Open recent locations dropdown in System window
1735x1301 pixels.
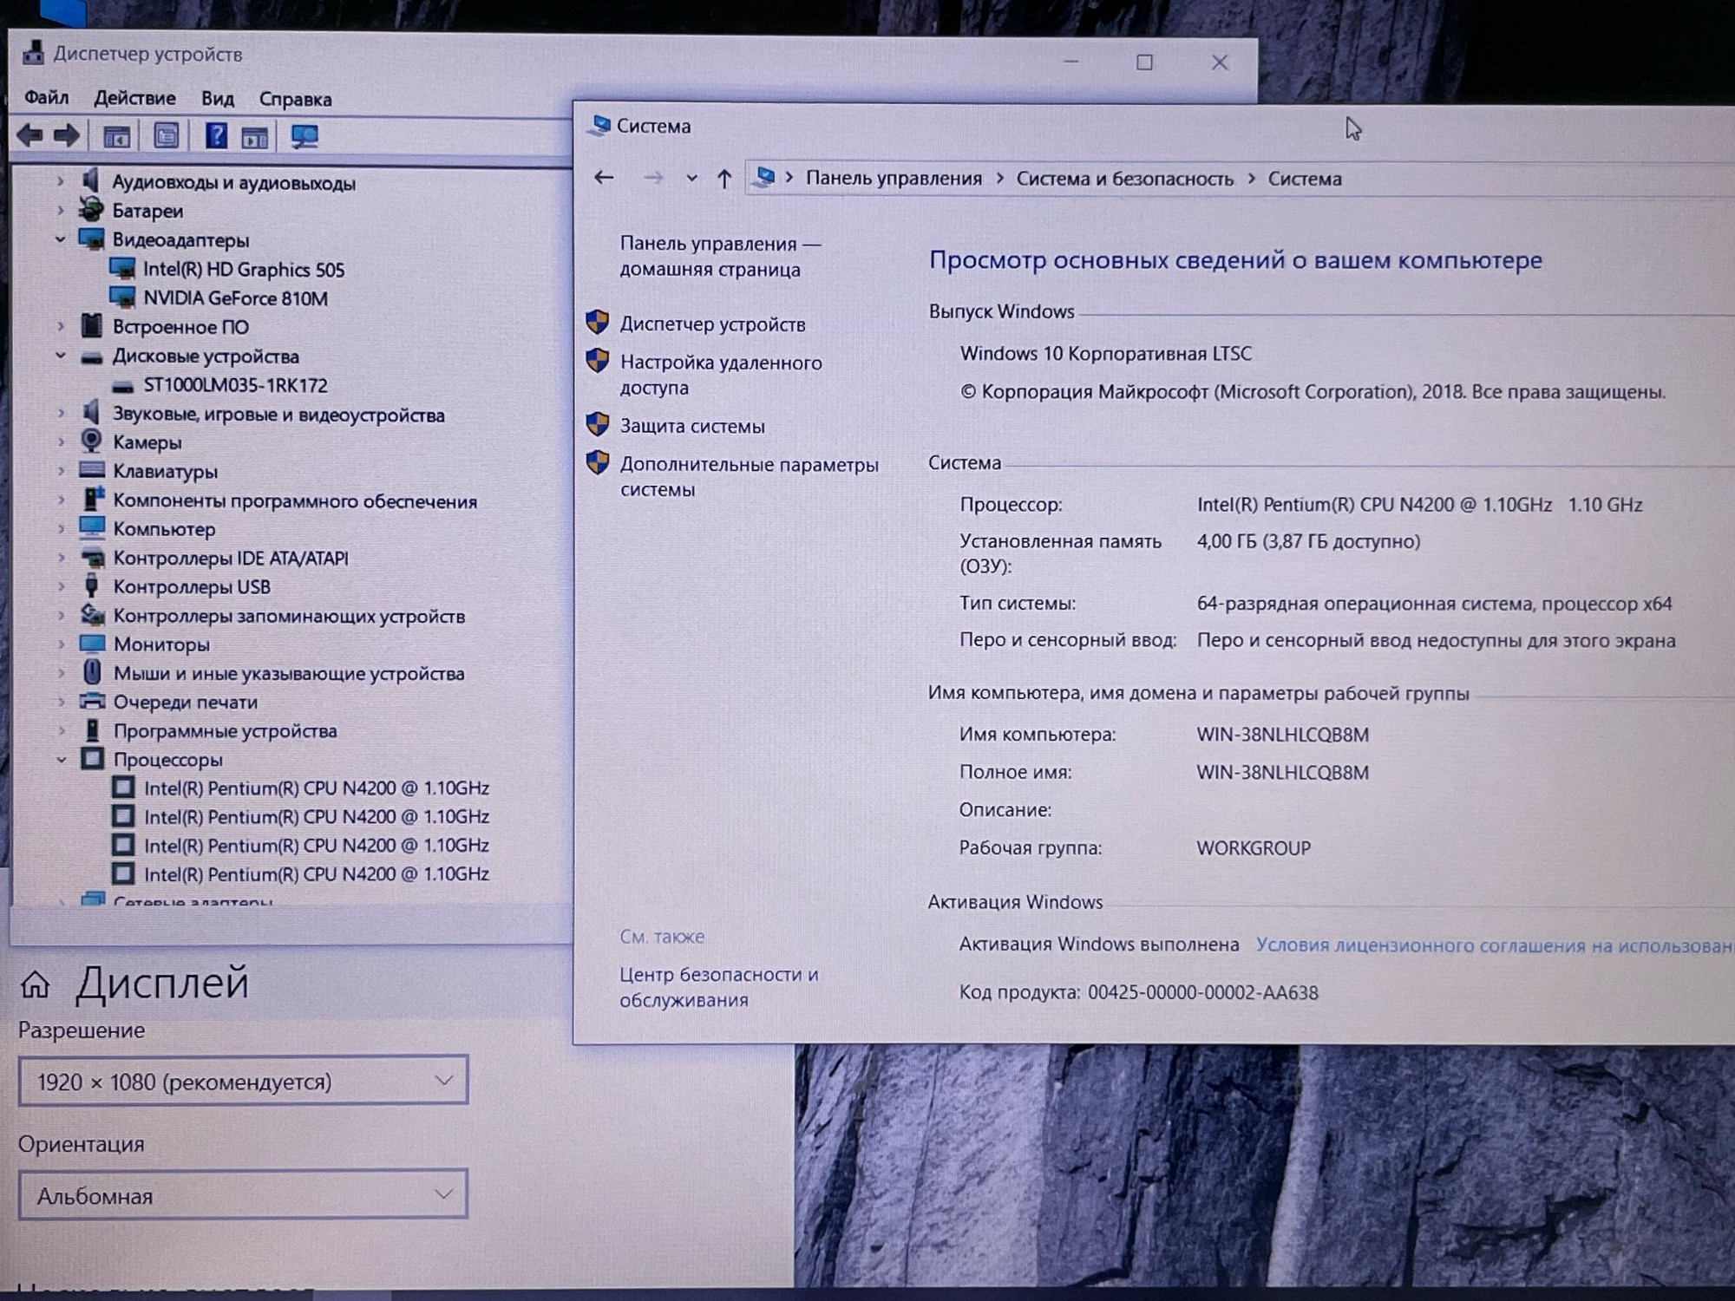(x=691, y=179)
